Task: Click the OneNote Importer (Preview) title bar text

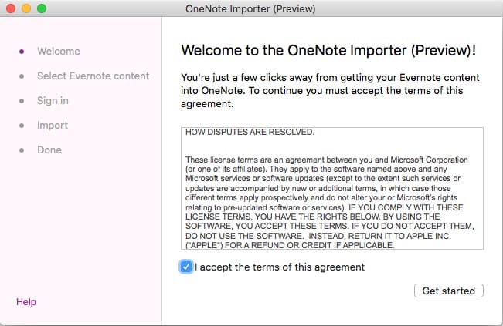Action: click(250, 8)
